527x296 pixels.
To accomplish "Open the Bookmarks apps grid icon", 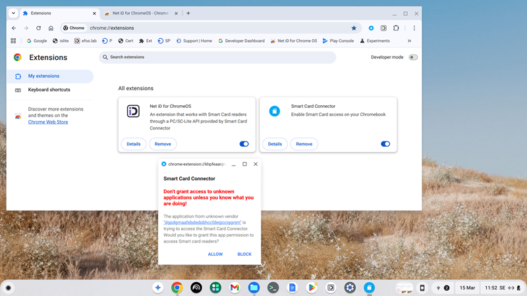I will 13,41.
